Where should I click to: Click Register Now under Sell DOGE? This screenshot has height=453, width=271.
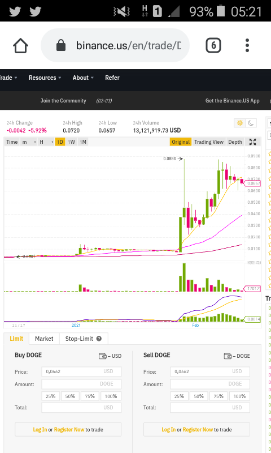(x=198, y=430)
